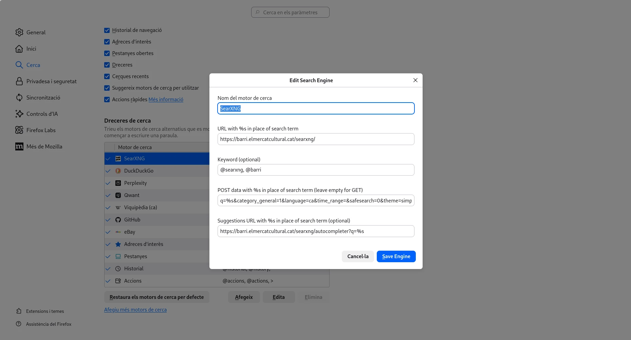Toggle the Dreceres checkbox

(x=107, y=65)
